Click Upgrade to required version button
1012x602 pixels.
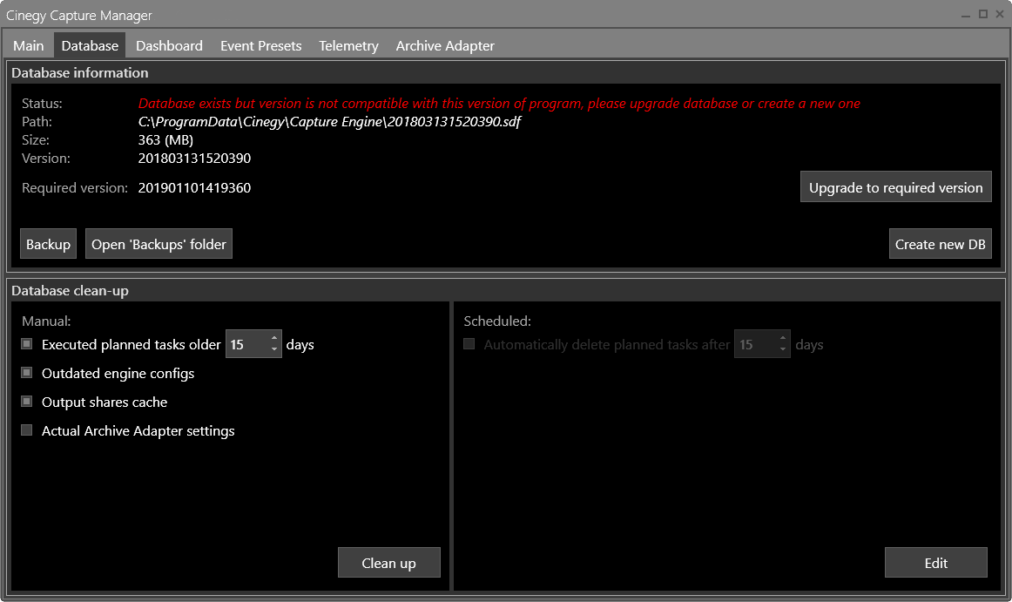tap(896, 187)
